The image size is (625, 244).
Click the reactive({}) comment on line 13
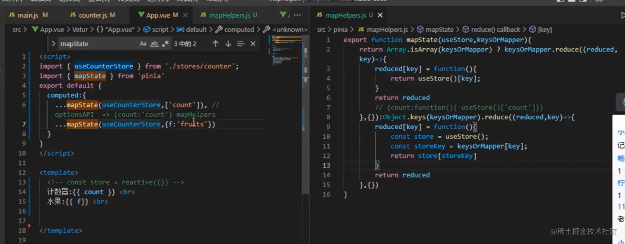coord(115,182)
